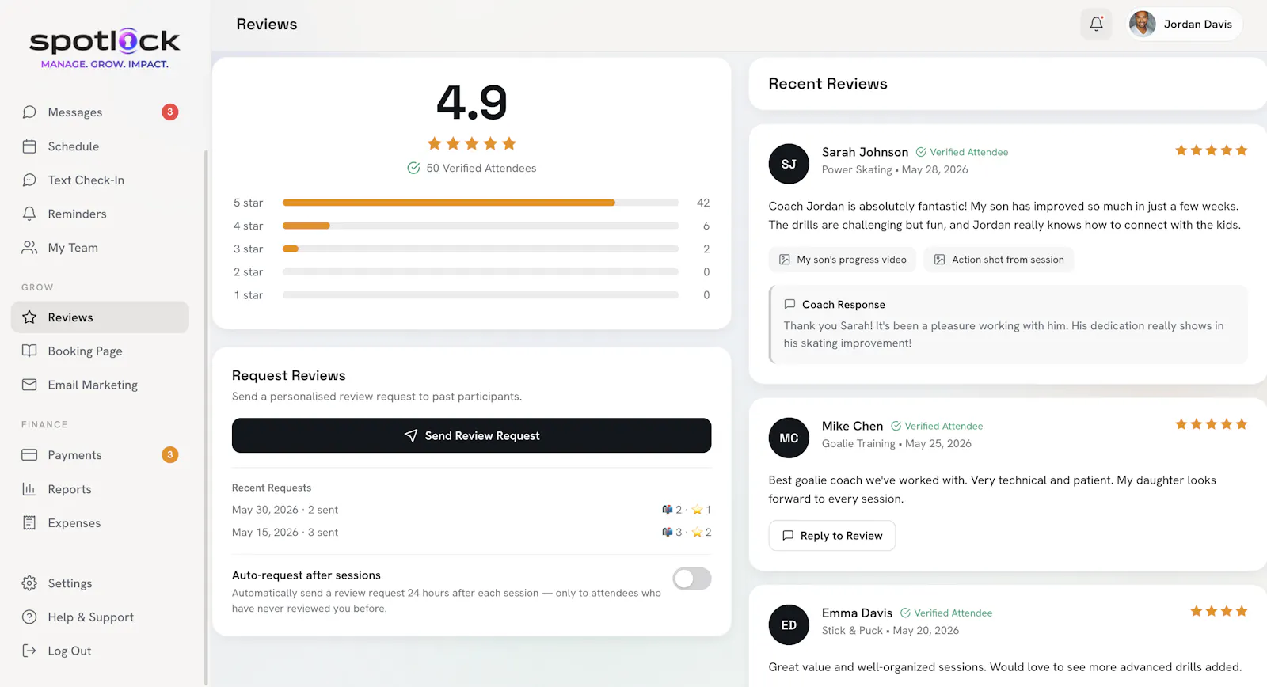This screenshot has width=1267, height=687.
Task: Click Emma Davis's reviewer name
Action: click(x=857, y=613)
